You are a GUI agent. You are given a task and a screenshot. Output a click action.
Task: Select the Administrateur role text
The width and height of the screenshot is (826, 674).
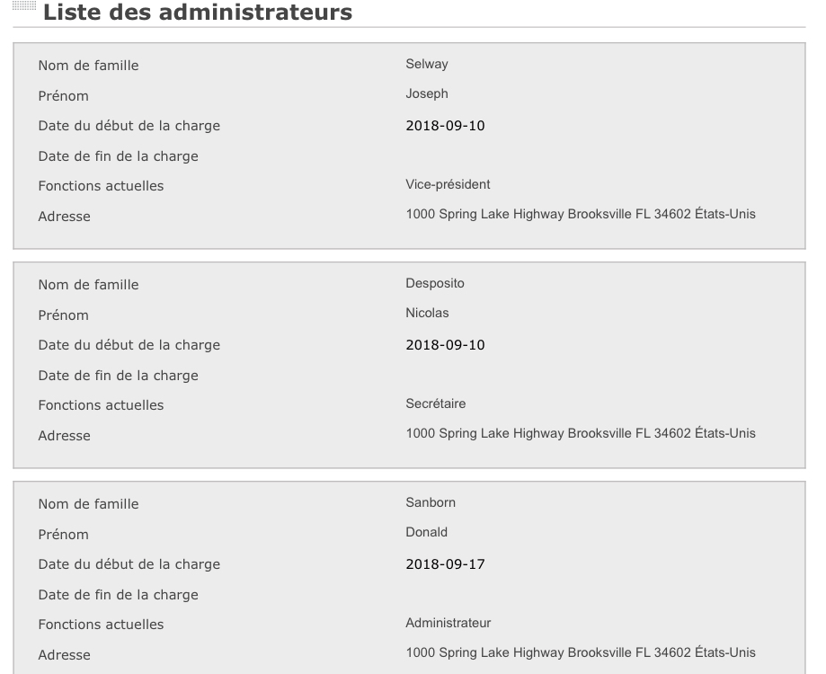pos(448,623)
